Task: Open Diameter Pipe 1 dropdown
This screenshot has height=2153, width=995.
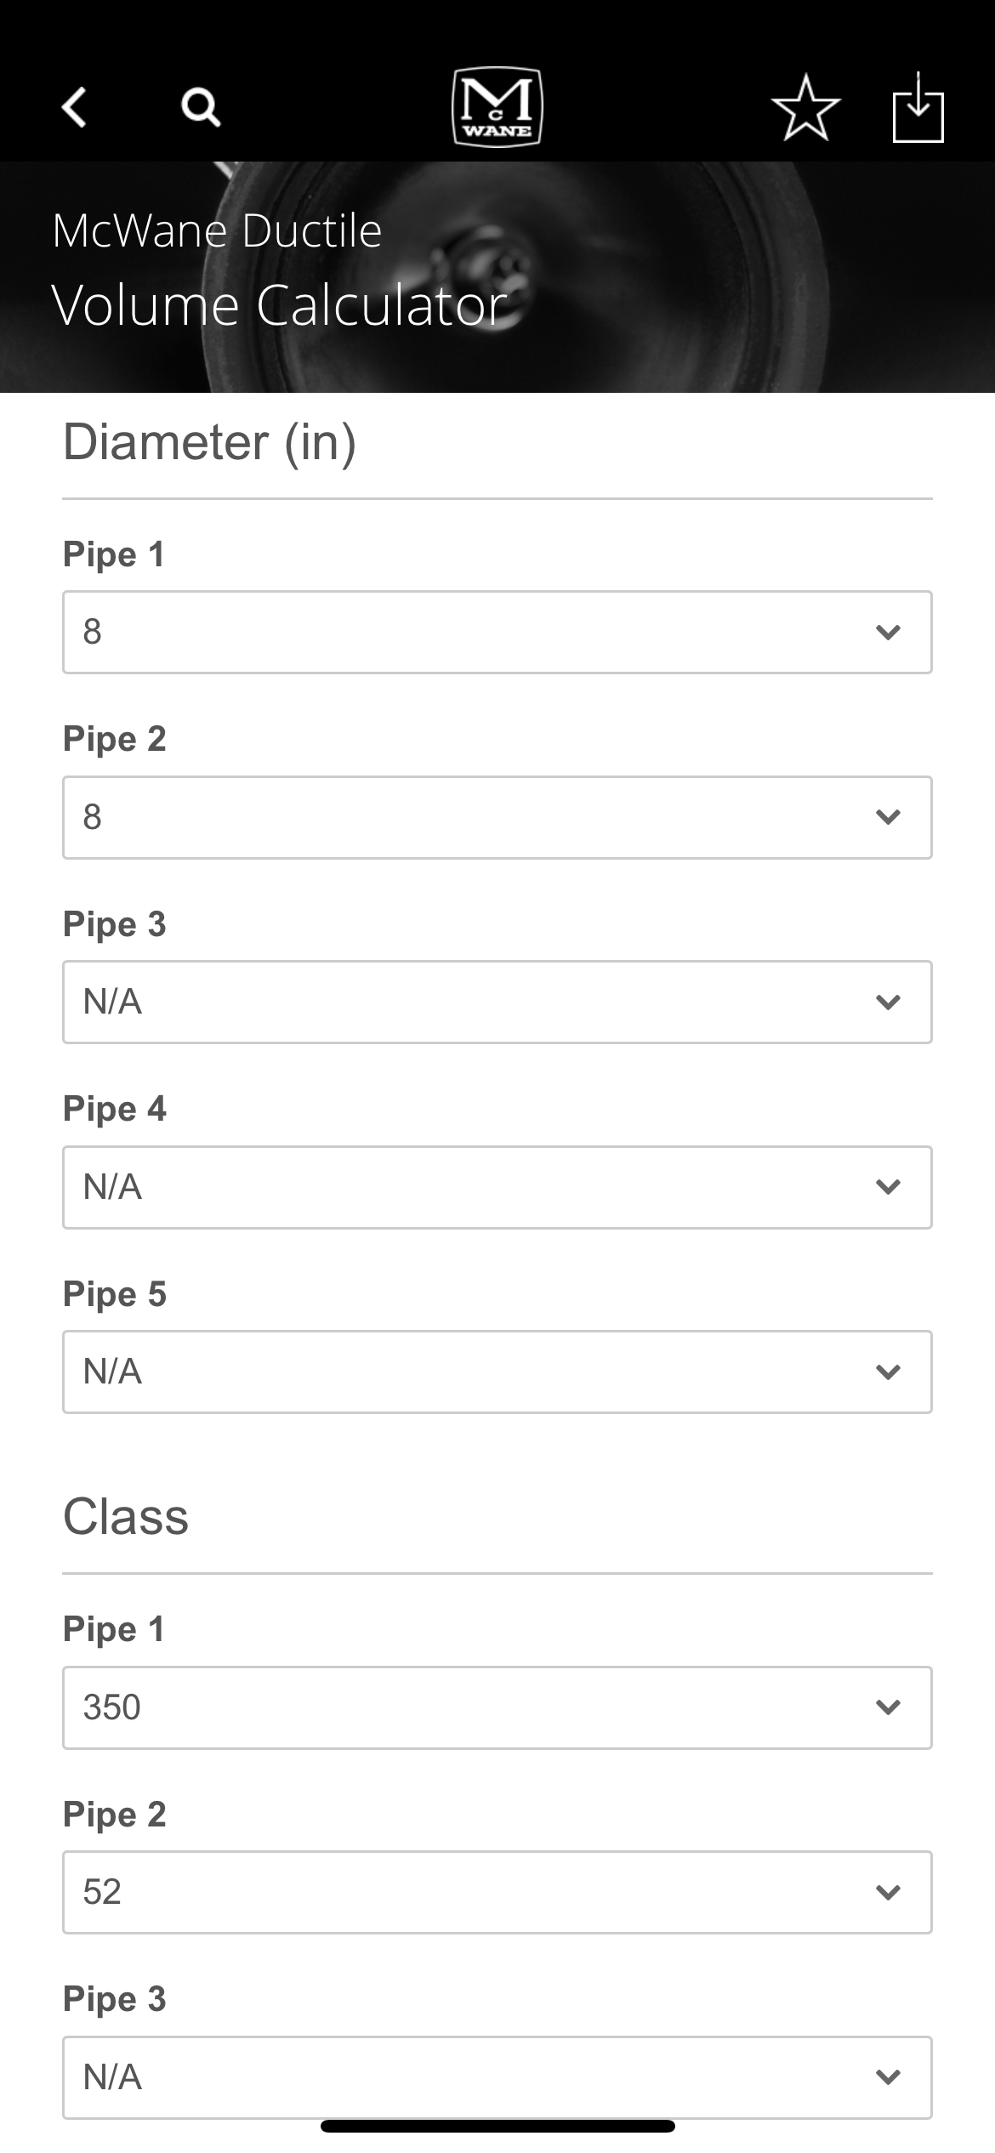Action: pyautogui.click(x=497, y=632)
